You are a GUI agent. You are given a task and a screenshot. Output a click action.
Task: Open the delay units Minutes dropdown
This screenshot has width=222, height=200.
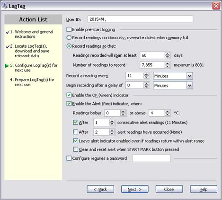pyautogui.click(x=189, y=86)
